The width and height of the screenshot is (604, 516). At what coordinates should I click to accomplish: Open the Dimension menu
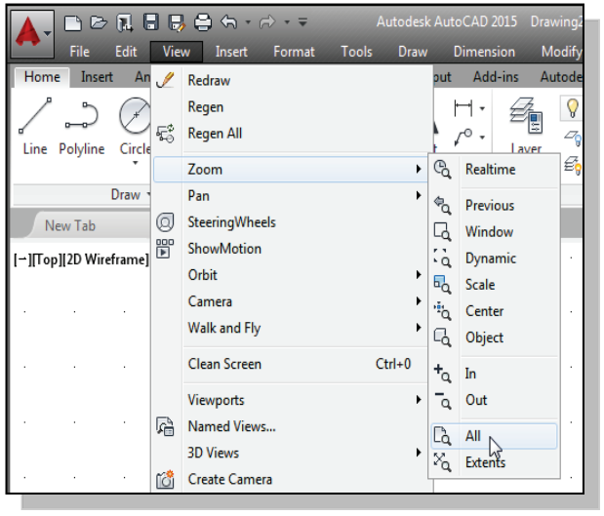[484, 52]
